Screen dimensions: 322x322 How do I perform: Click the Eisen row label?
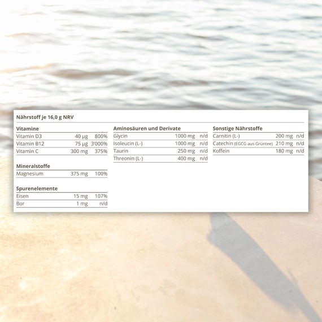23,196
